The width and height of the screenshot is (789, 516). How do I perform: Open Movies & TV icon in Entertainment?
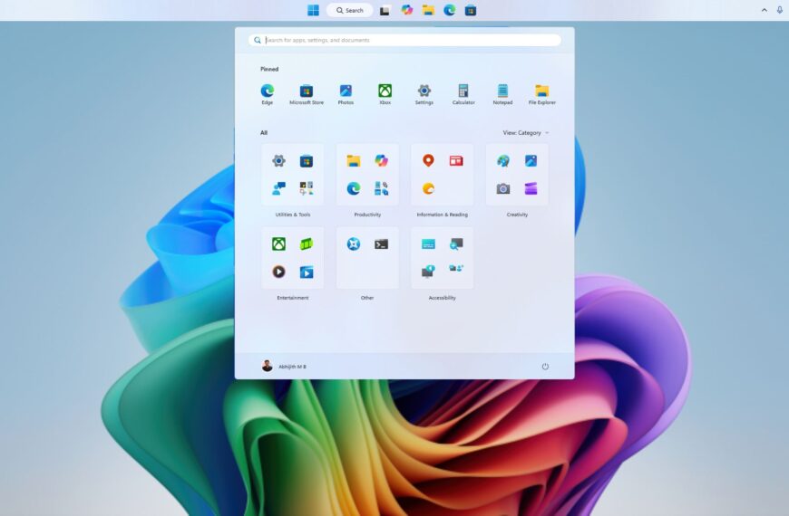pyautogui.click(x=307, y=272)
